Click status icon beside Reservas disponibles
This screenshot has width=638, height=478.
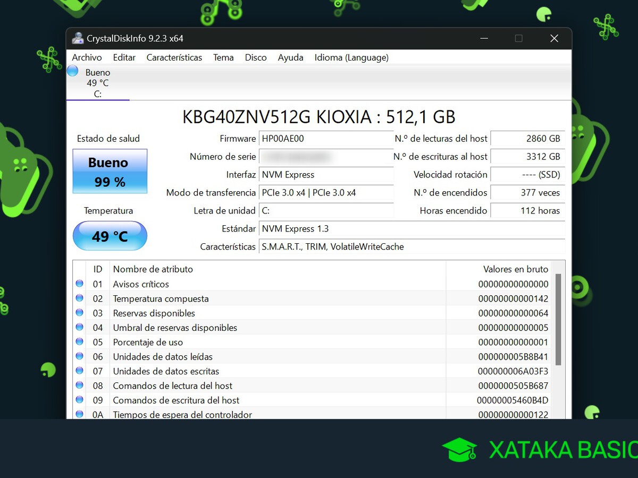[x=80, y=313]
